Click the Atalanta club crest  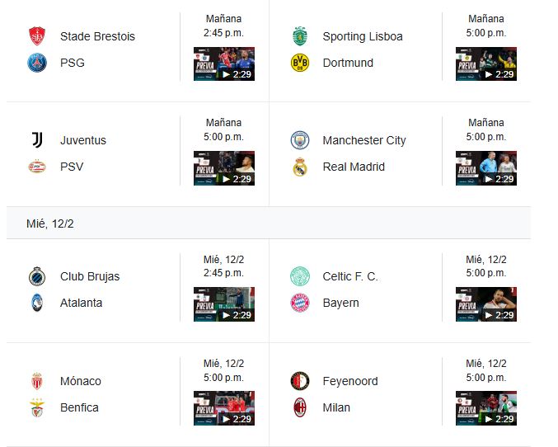37,303
